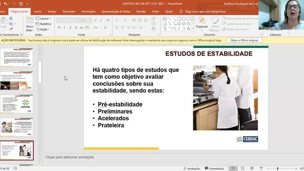Toggle italic formatting button

coord(65,28)
